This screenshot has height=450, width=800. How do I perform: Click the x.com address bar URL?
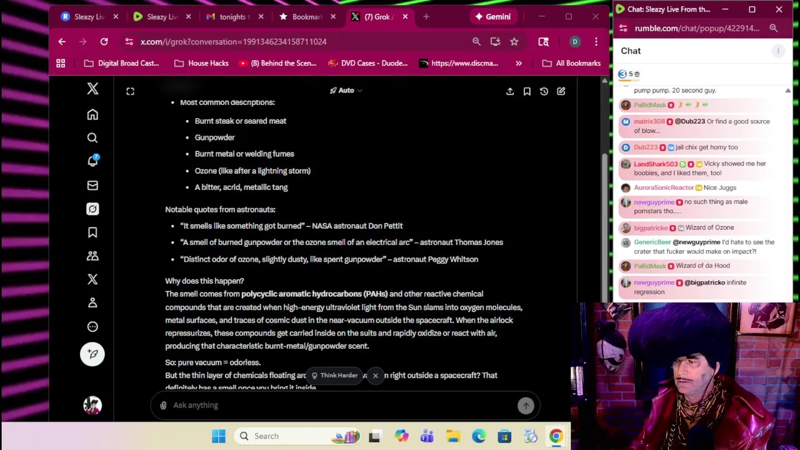(234, 41)
